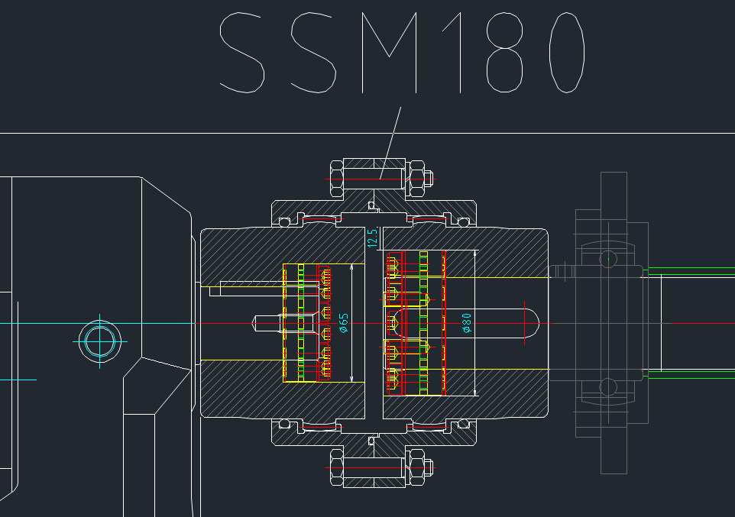Select the 12.5 gap dimension text
The width and height of the screenshot is (735, 517).
373,238
